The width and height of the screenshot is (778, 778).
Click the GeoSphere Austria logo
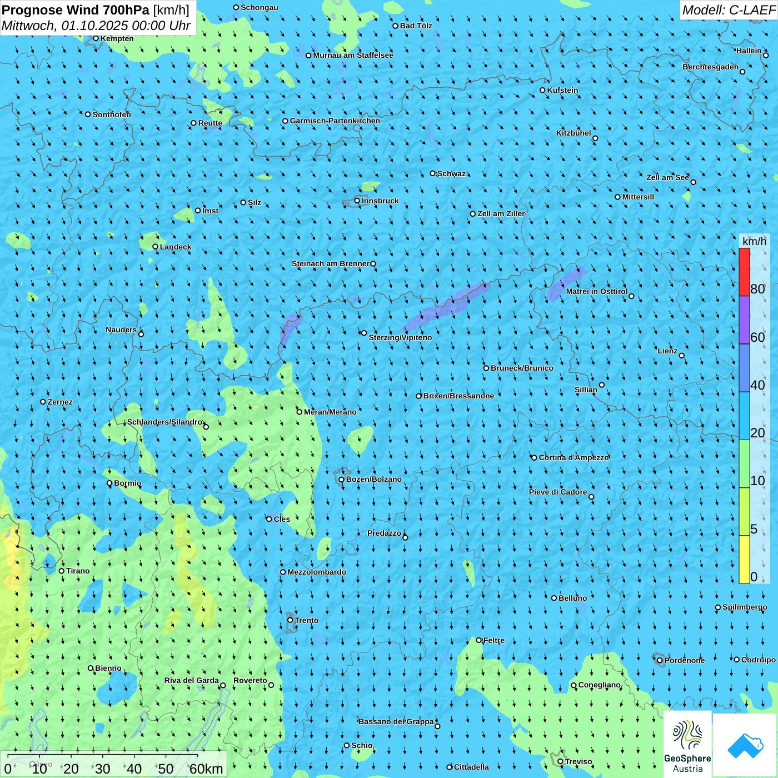coord(687,744)
